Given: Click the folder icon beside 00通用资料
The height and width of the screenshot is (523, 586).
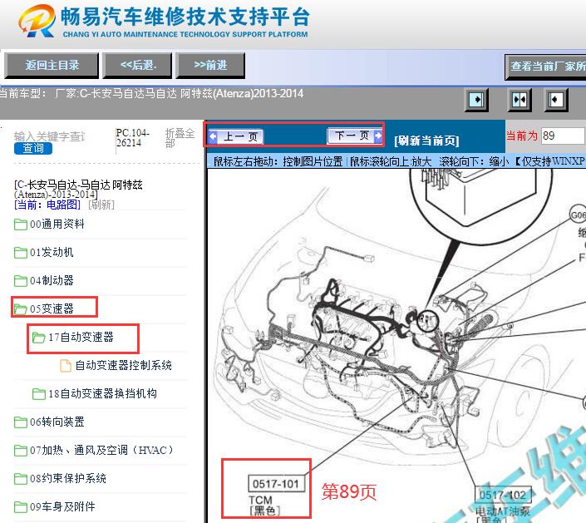Looking at the screenshot, I should [x=21, y=224].
